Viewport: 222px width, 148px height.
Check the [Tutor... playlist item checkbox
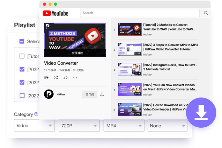click(x=22, y=56)
